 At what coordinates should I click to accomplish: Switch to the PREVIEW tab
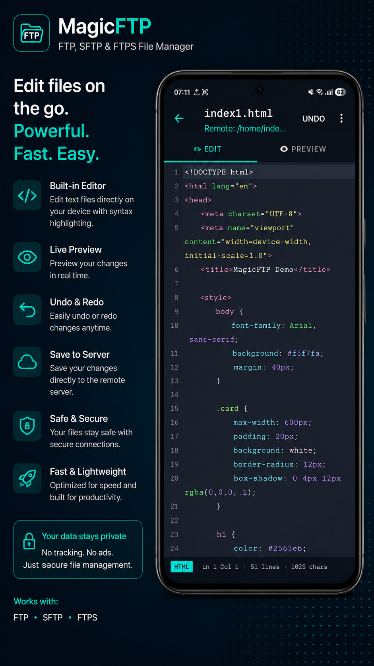click(x=303, y=149)
